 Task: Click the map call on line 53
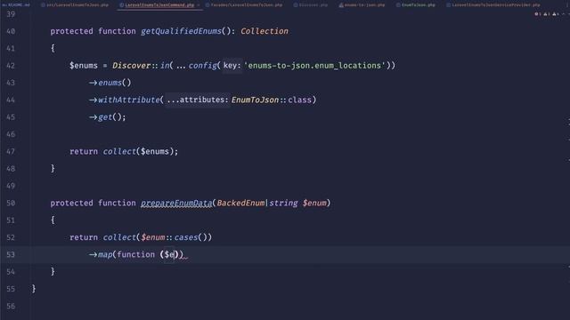point(105,255)
